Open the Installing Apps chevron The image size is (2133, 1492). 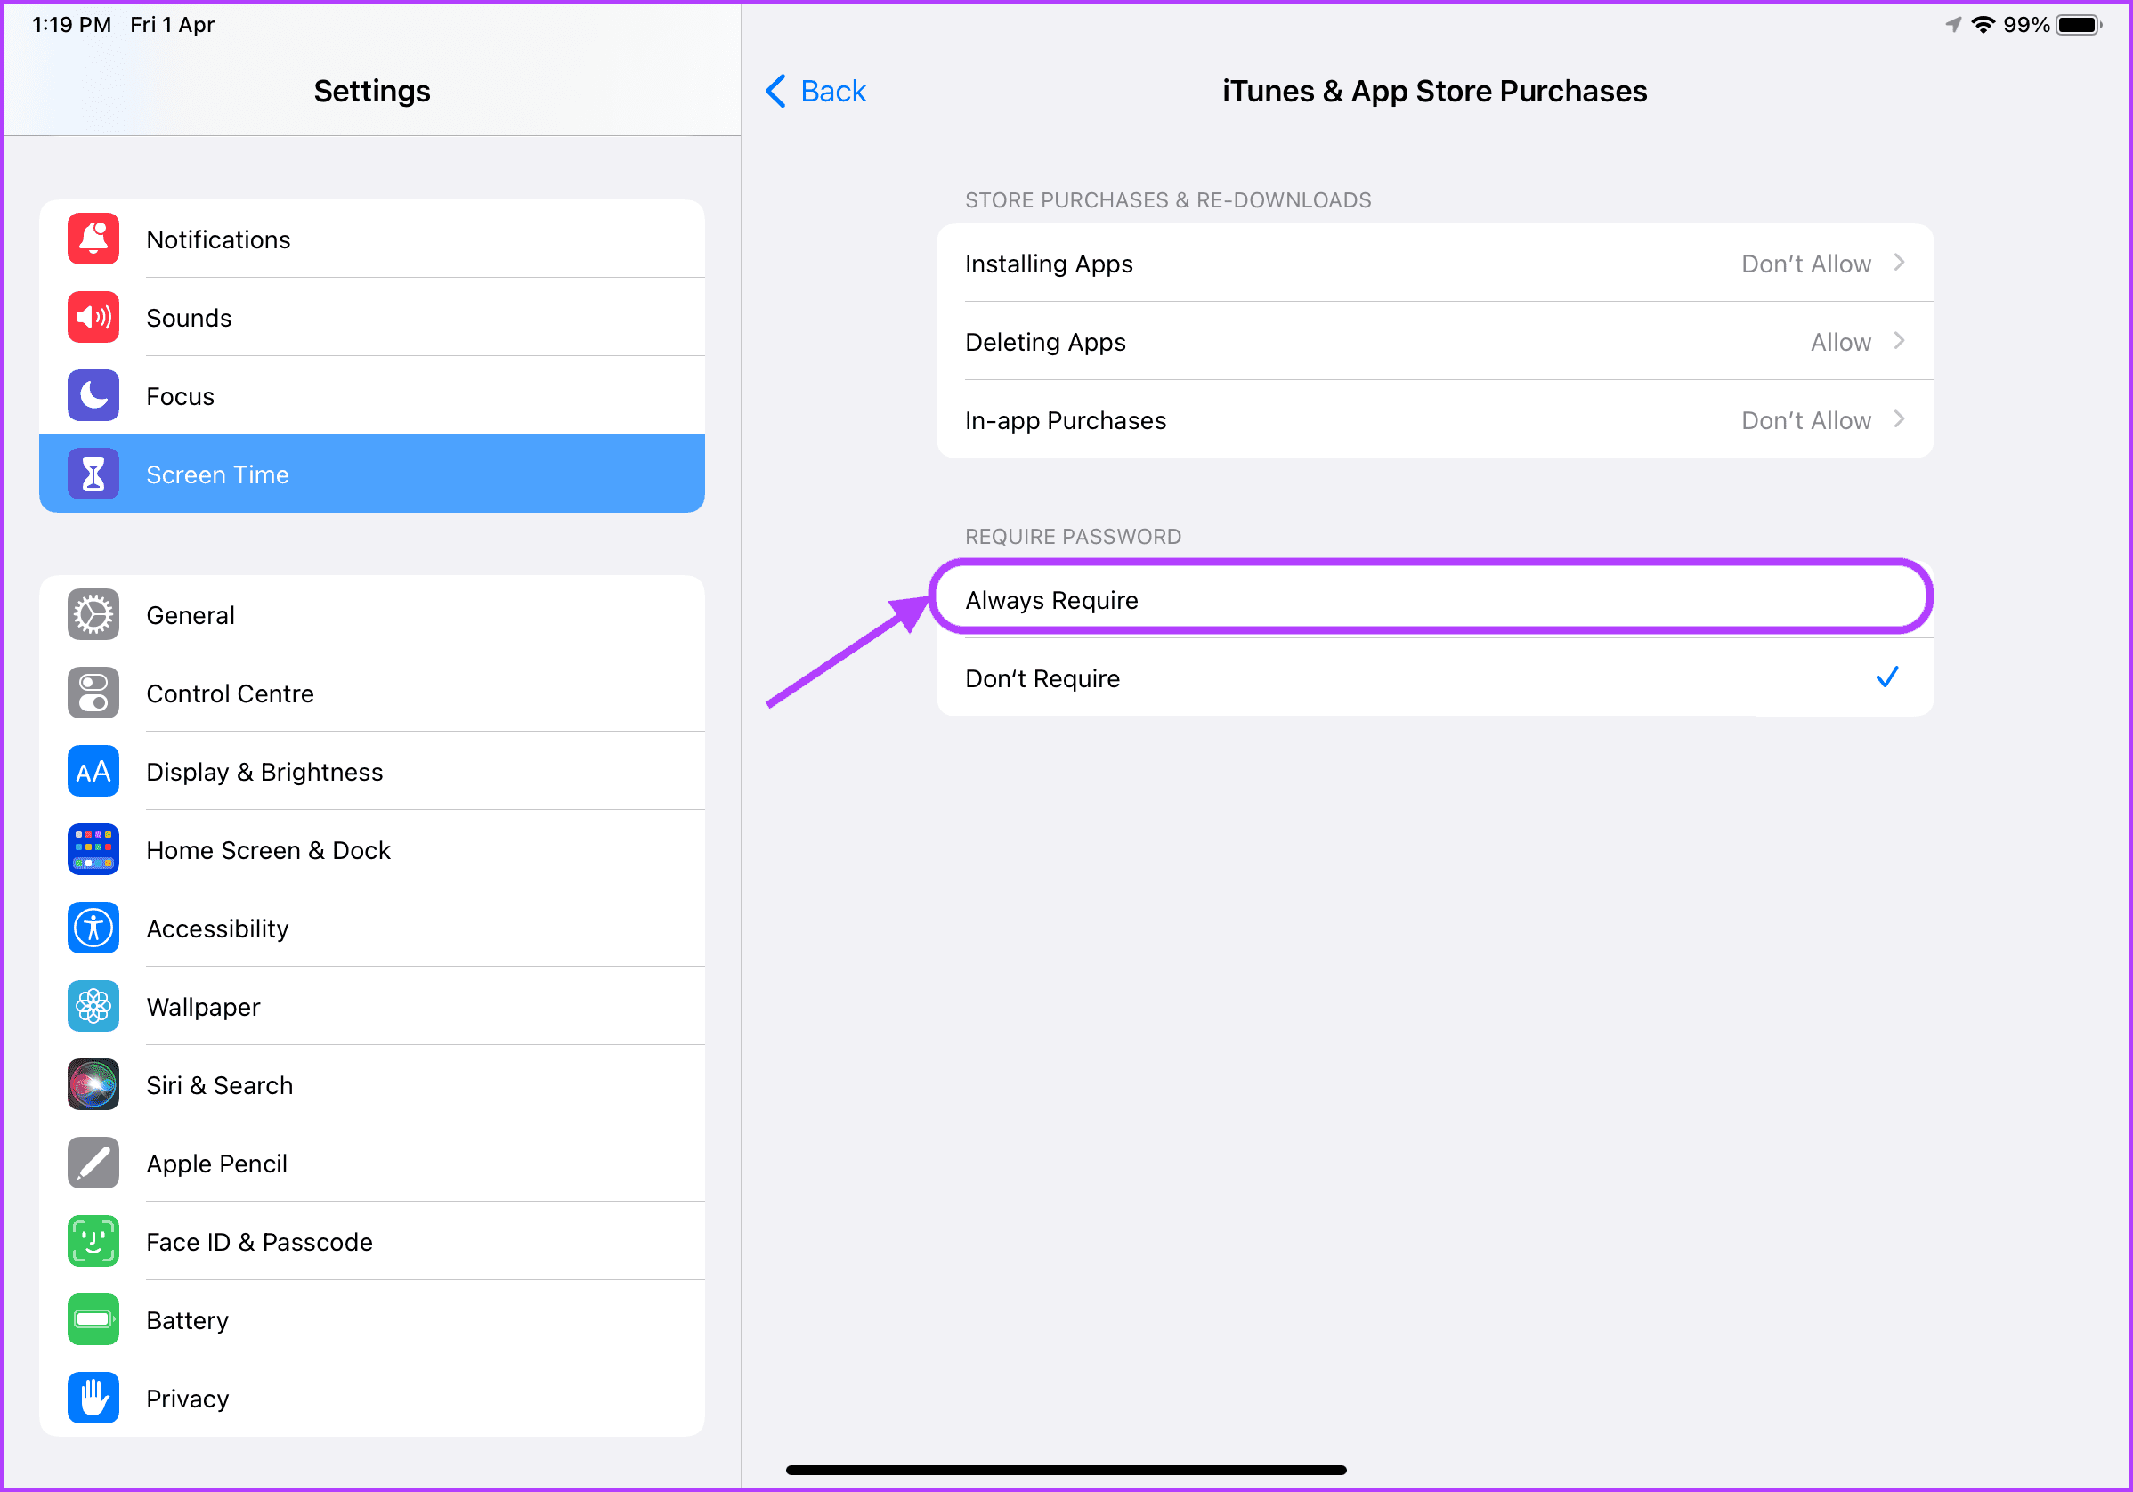(x=1900, y=263)
